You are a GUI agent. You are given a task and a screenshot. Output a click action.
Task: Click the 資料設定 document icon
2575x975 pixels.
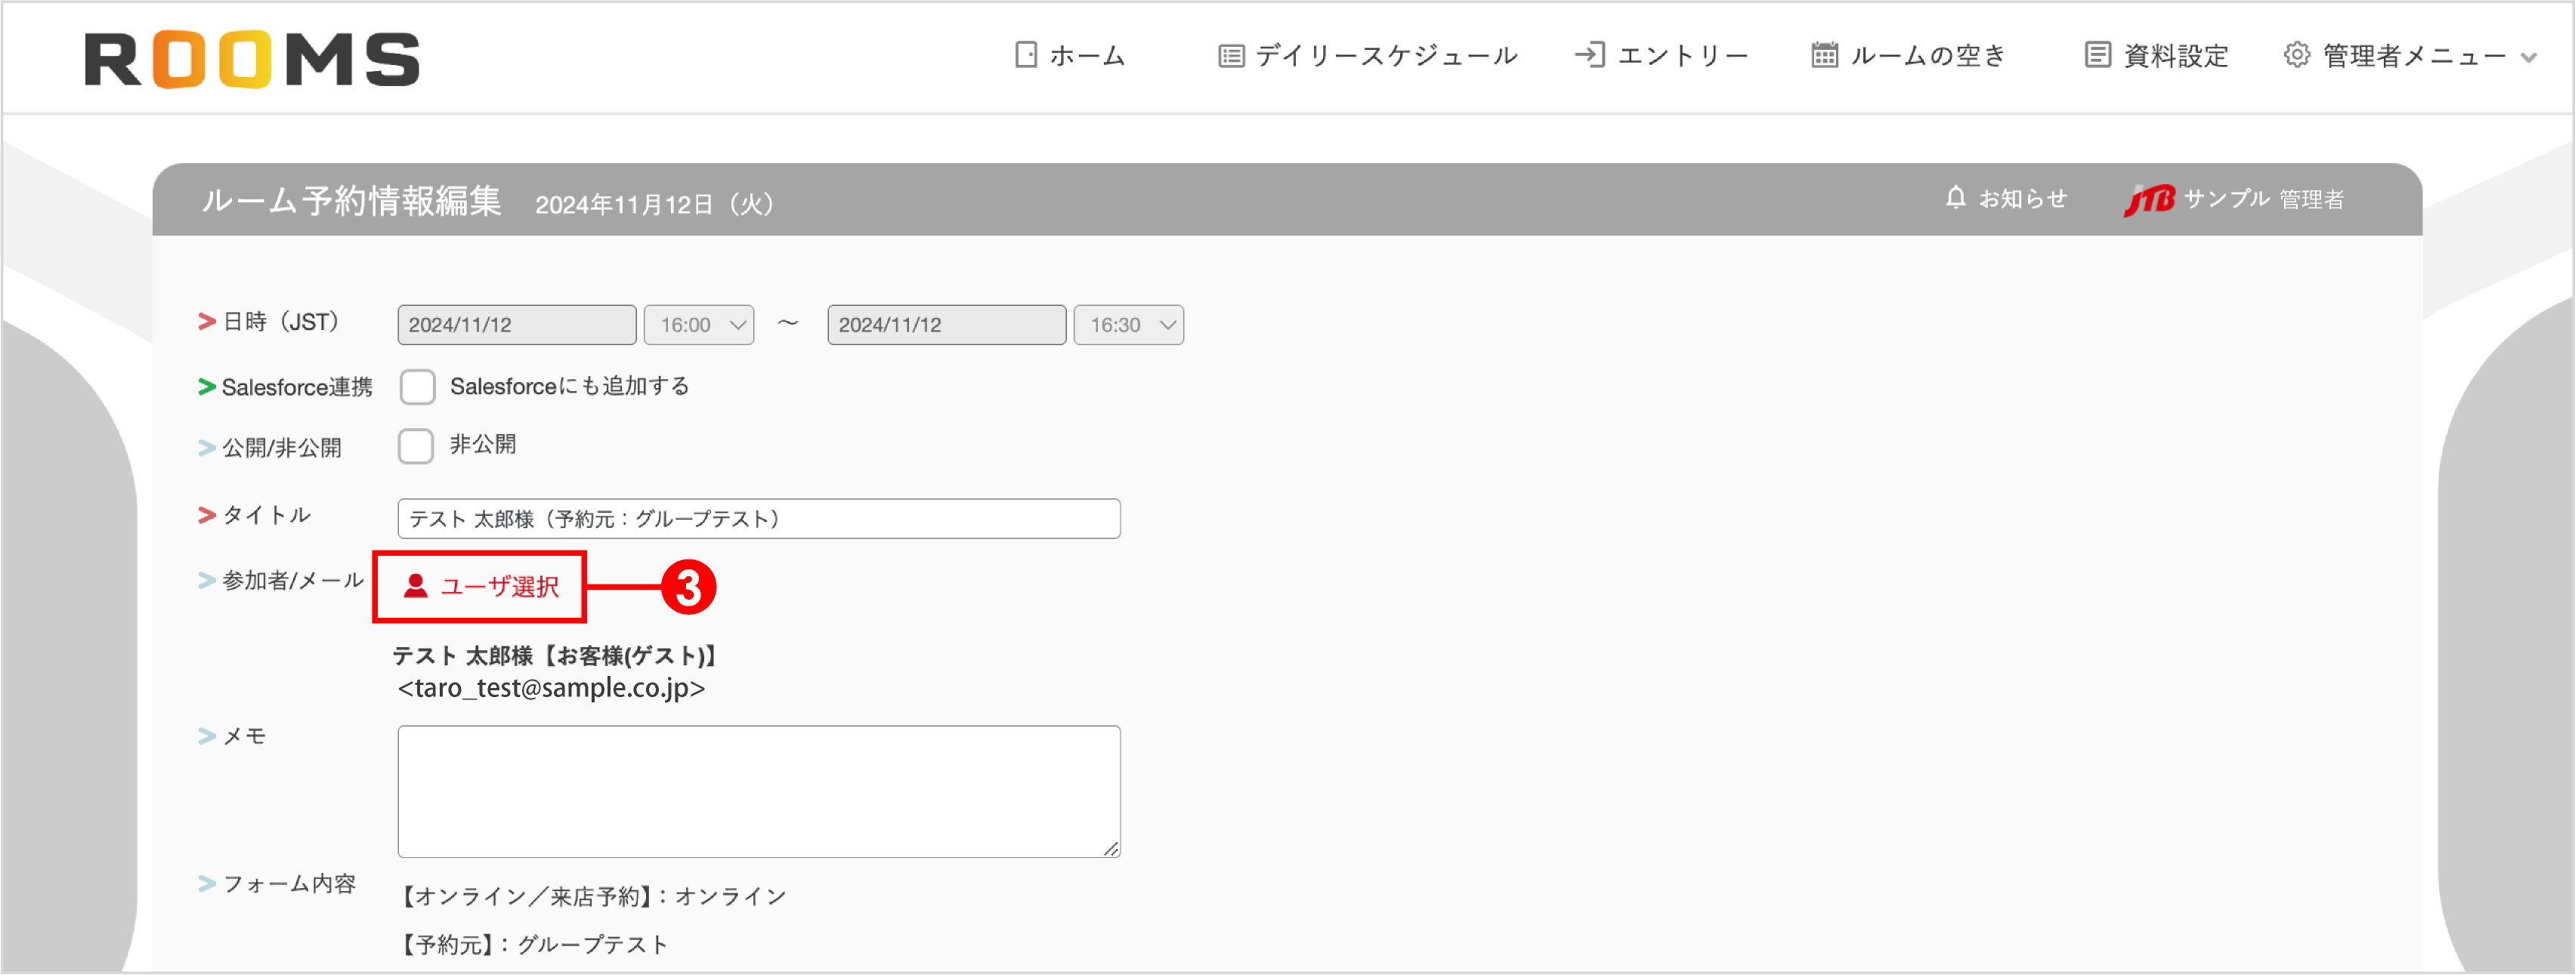pyautogui.click(x=2094, y=56)
